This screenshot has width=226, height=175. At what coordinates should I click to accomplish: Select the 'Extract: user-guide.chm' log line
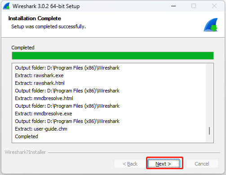(x=41, y=129)
